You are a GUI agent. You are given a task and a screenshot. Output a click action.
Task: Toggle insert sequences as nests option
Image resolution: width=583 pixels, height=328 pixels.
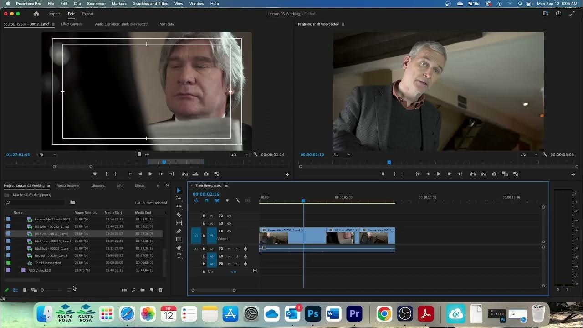click(196, 200)
